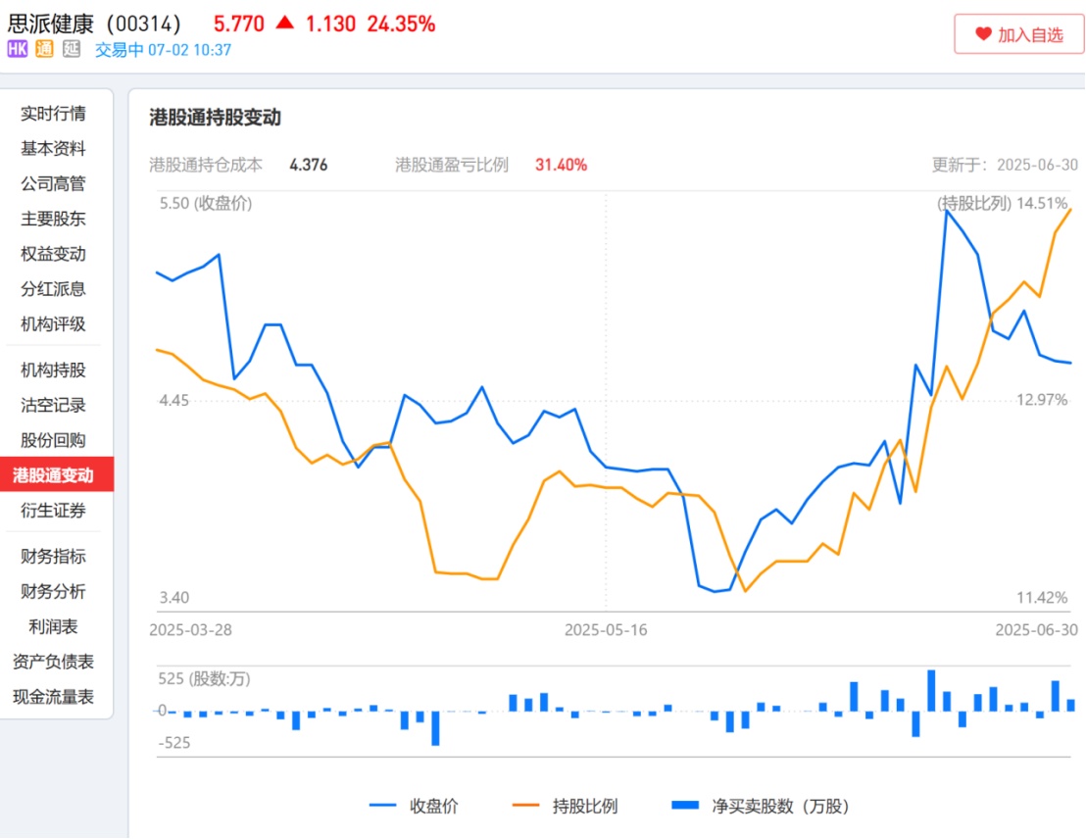
Task: Open the 财务指标 sidebar item
Action: pyautogui.click(x=53, y=557)
